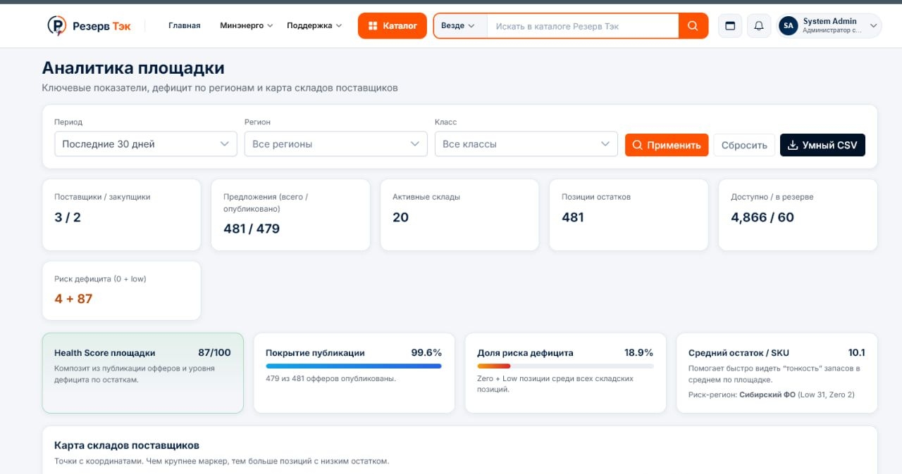Click the Сбросить button
Image resolution: width=902 pixels, height=474 pixels.
coord(744,145)
